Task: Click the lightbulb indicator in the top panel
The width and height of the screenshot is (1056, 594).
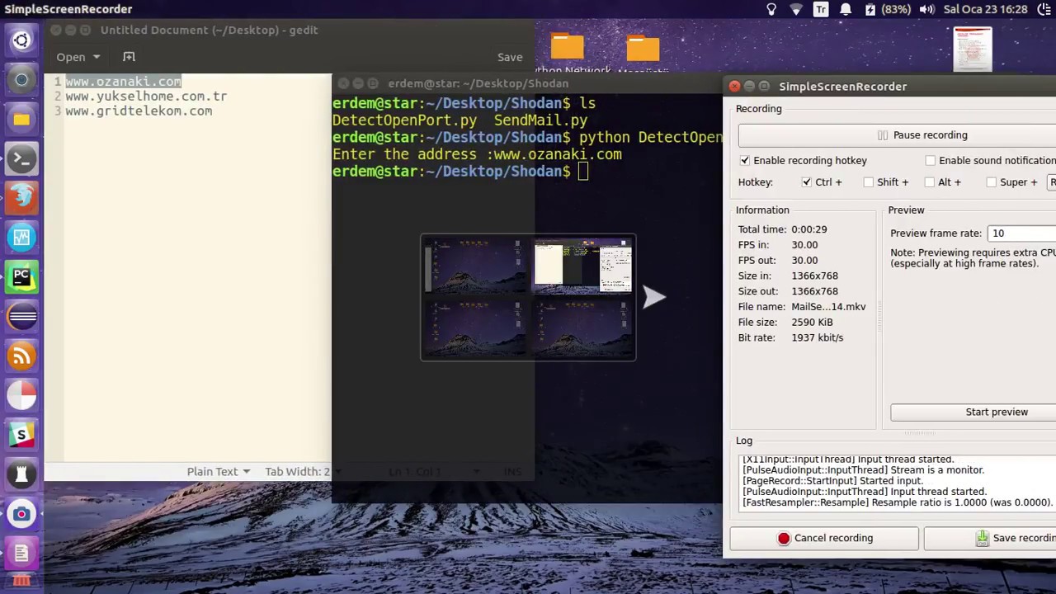Action: click(x=771, y=9)
